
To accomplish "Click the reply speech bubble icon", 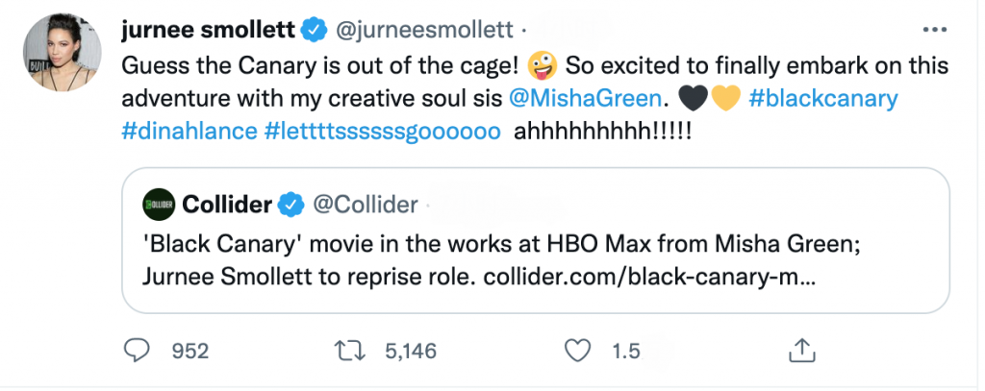I will 139,352.
